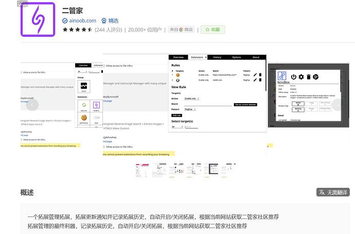Click the History tab in the screenshot
This screenshot has width=355, height=234.
click(217, 57)
